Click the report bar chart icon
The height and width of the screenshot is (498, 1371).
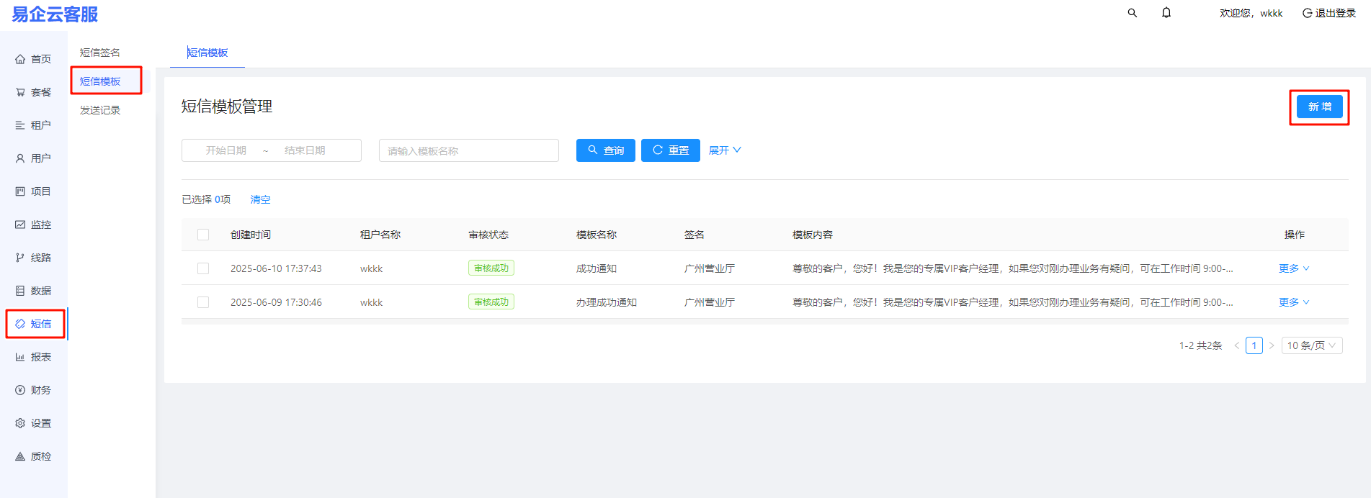pos(20,357)
